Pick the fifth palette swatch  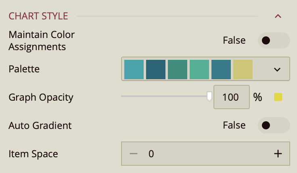pyautogui.click(x=221, y=69)
